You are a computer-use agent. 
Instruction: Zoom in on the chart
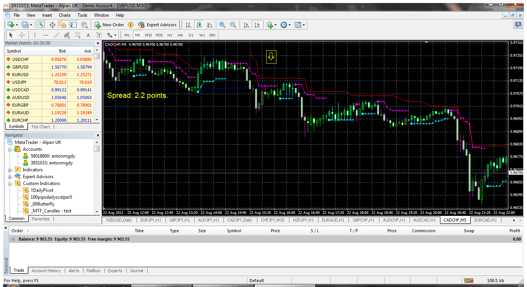pyautogui.click(x=222, y=25)
